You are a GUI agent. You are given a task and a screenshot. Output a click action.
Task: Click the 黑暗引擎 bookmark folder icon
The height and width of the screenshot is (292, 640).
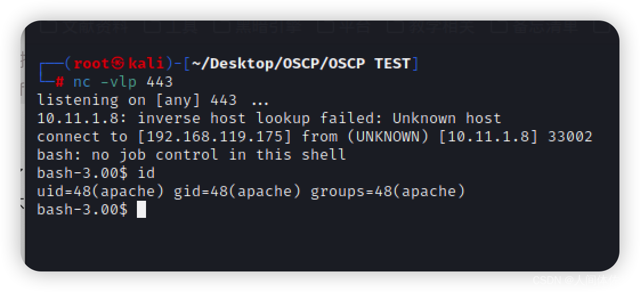point(222,26)
